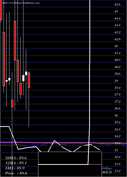Click the tall red candle from 43.2 to 38.6
The image size is (127, 177).
click(x=4, y=59)
